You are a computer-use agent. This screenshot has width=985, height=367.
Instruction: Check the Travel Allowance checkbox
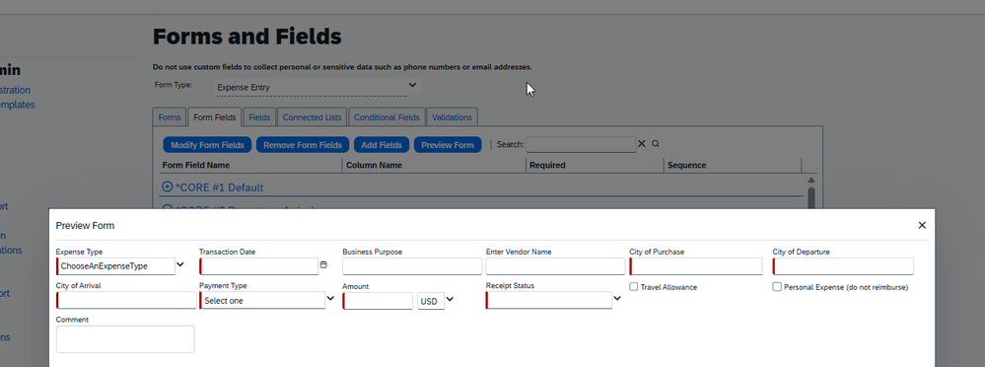pyautogui.click(x=634, y=286)
